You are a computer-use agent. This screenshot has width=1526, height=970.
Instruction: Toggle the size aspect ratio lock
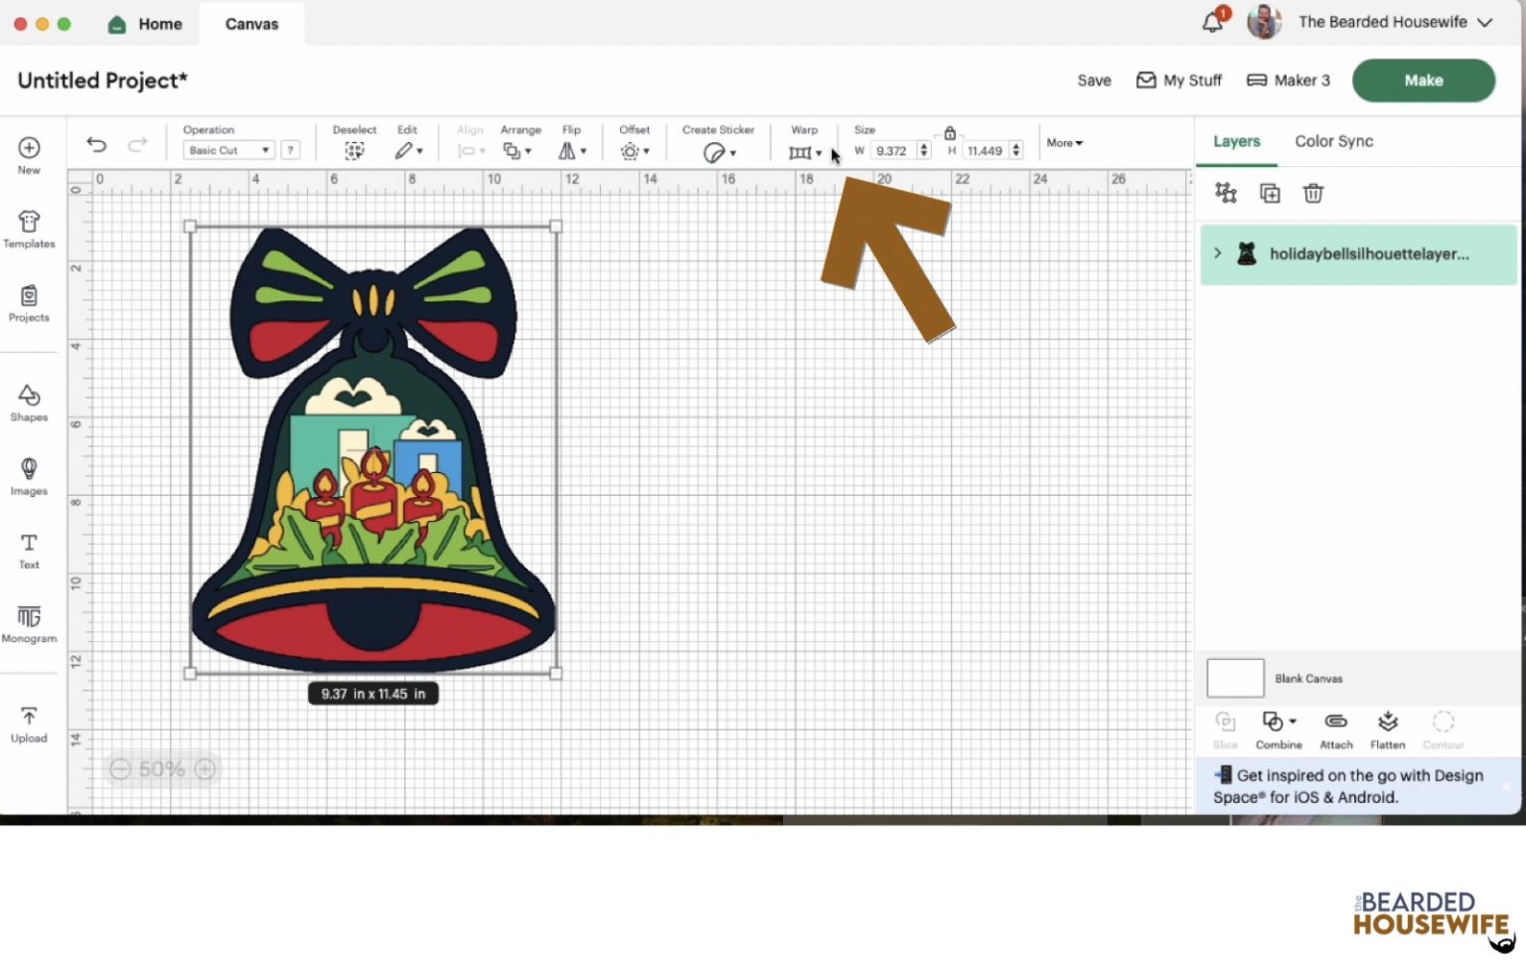tap(949, 131)
